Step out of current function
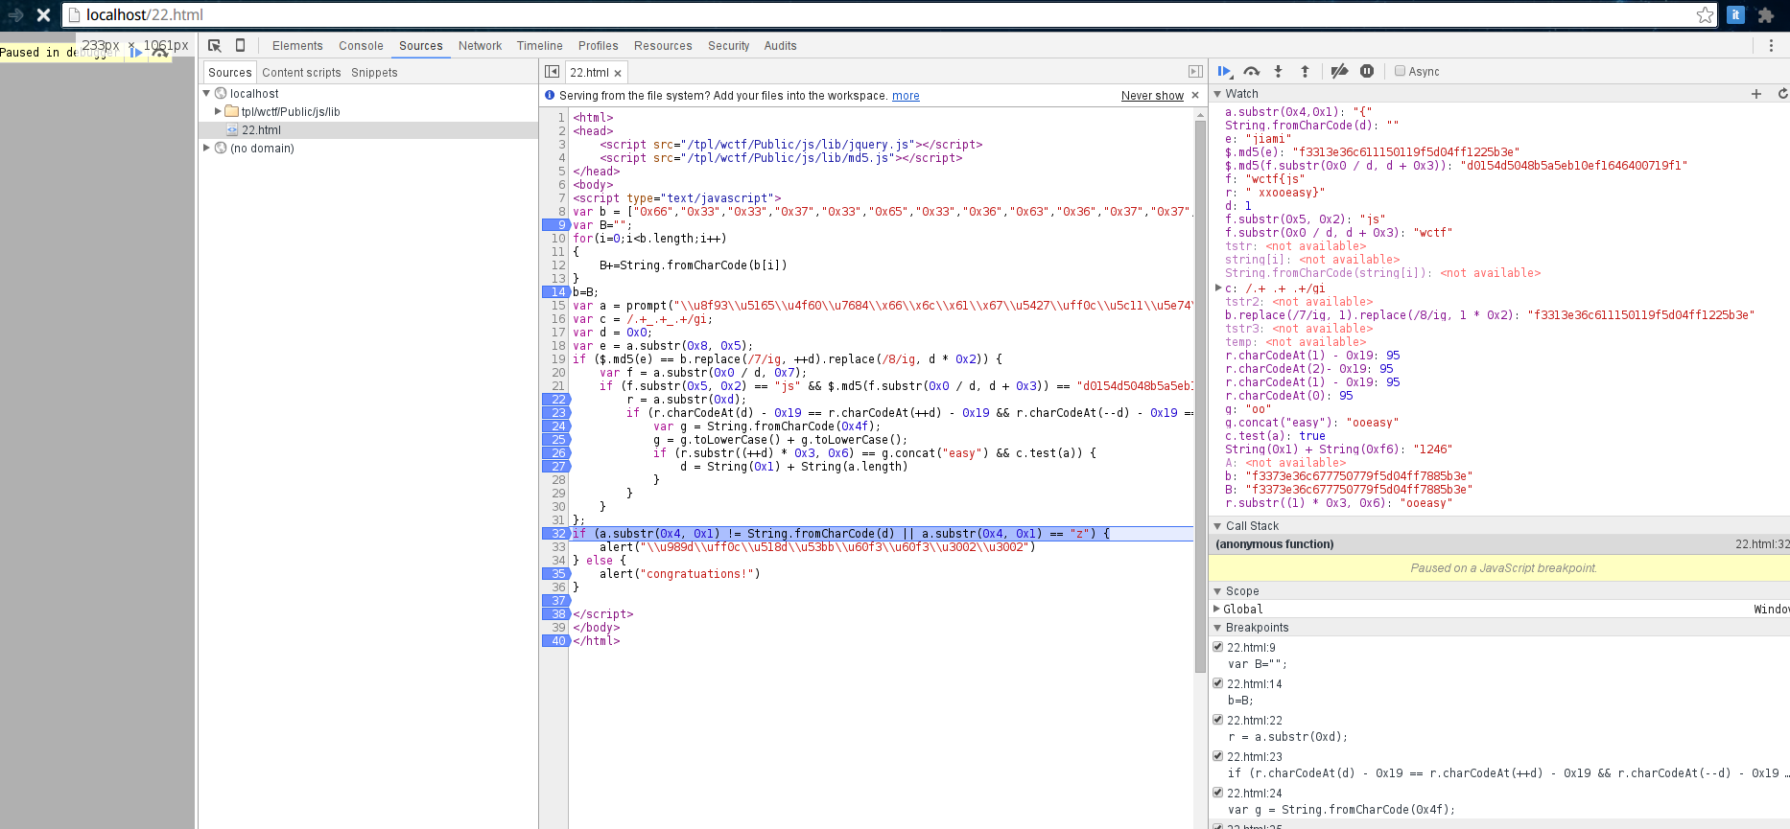 [x=1305, y=71]
